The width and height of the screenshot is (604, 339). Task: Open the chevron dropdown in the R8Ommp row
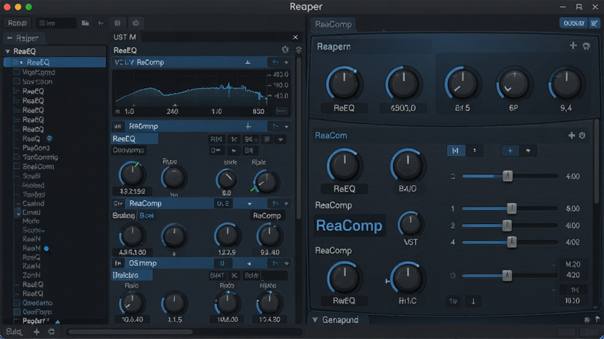(x=287, y=127)
